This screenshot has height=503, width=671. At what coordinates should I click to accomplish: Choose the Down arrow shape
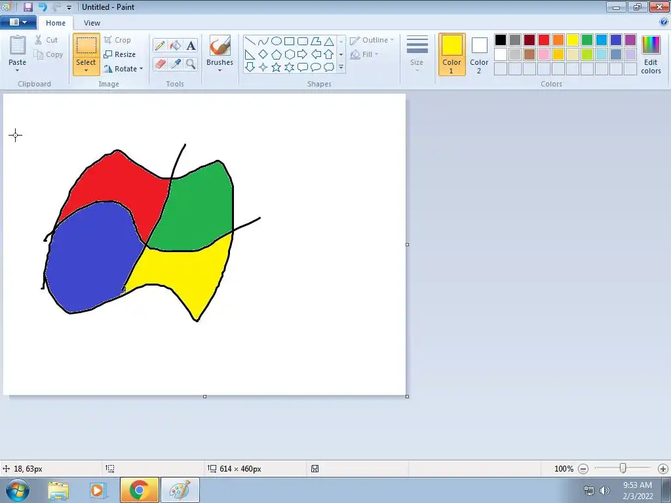point(250,67)
